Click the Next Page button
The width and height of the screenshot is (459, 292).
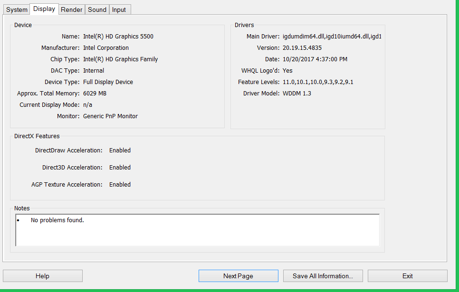coord(238,276)
